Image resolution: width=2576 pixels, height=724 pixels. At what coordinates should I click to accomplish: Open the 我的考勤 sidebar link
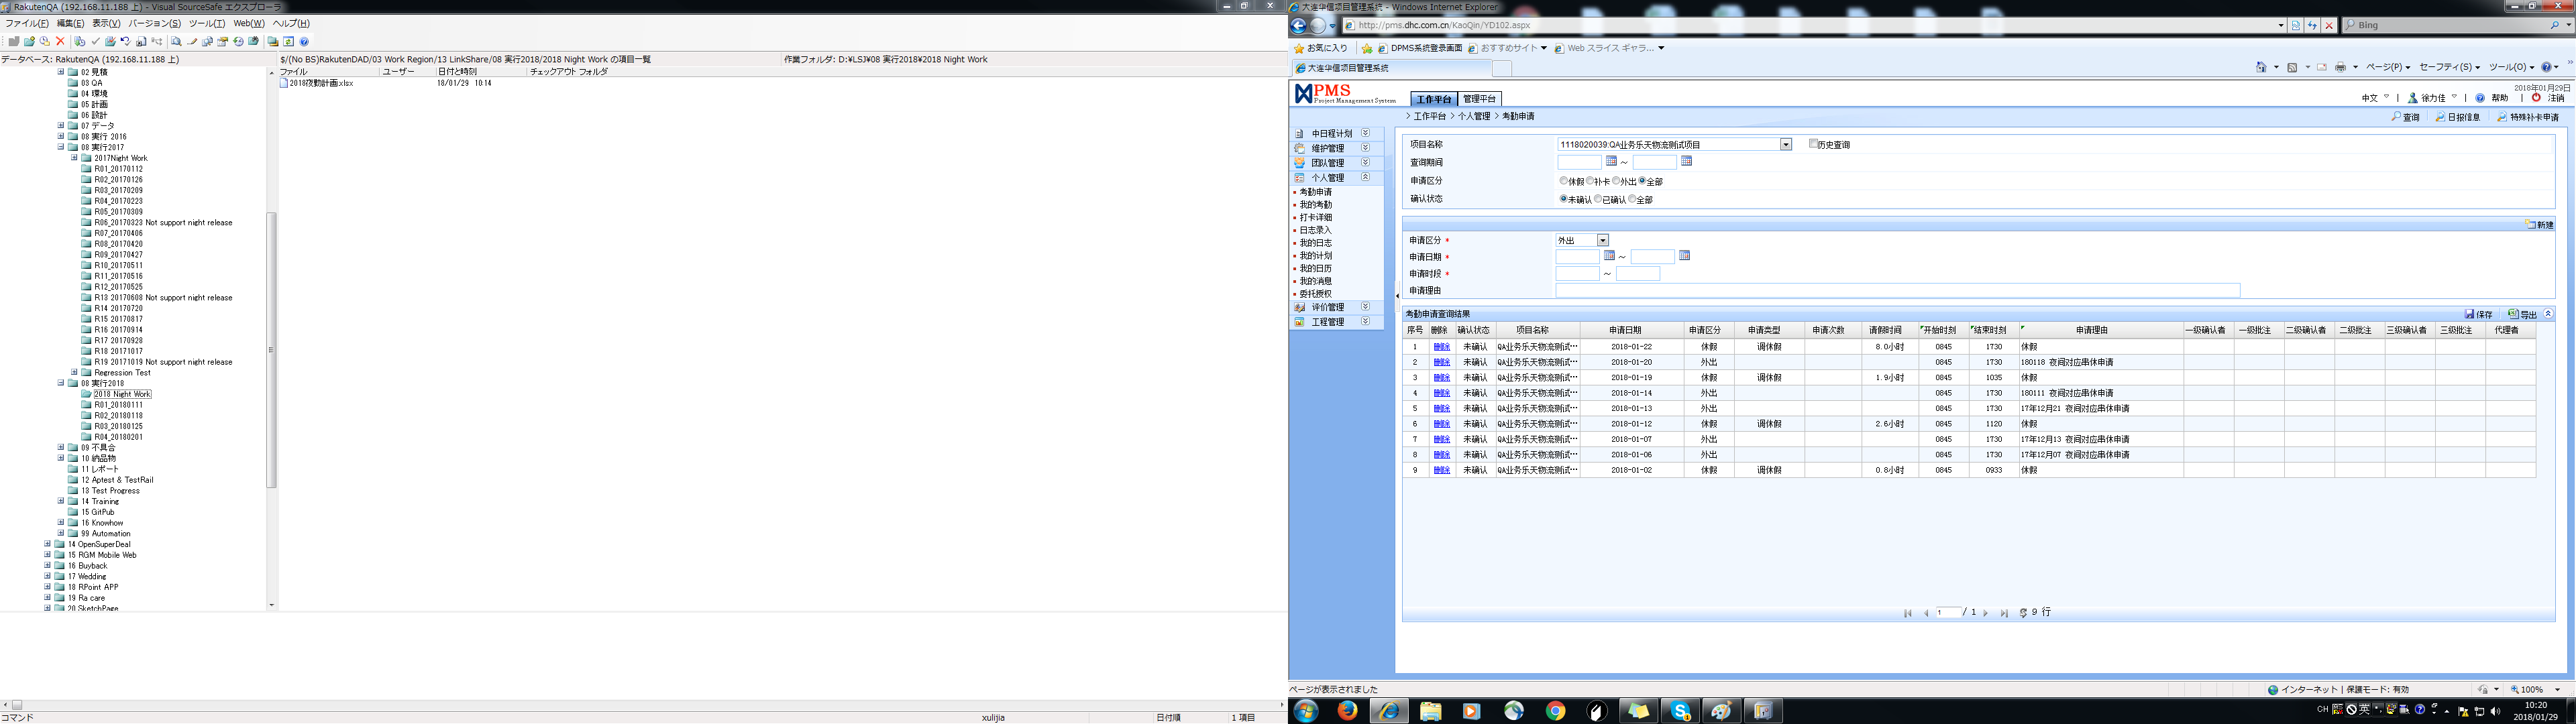tap(1315, 205)
